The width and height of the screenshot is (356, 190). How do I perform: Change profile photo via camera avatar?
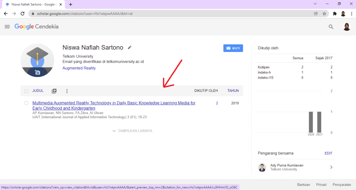(38, 72)
